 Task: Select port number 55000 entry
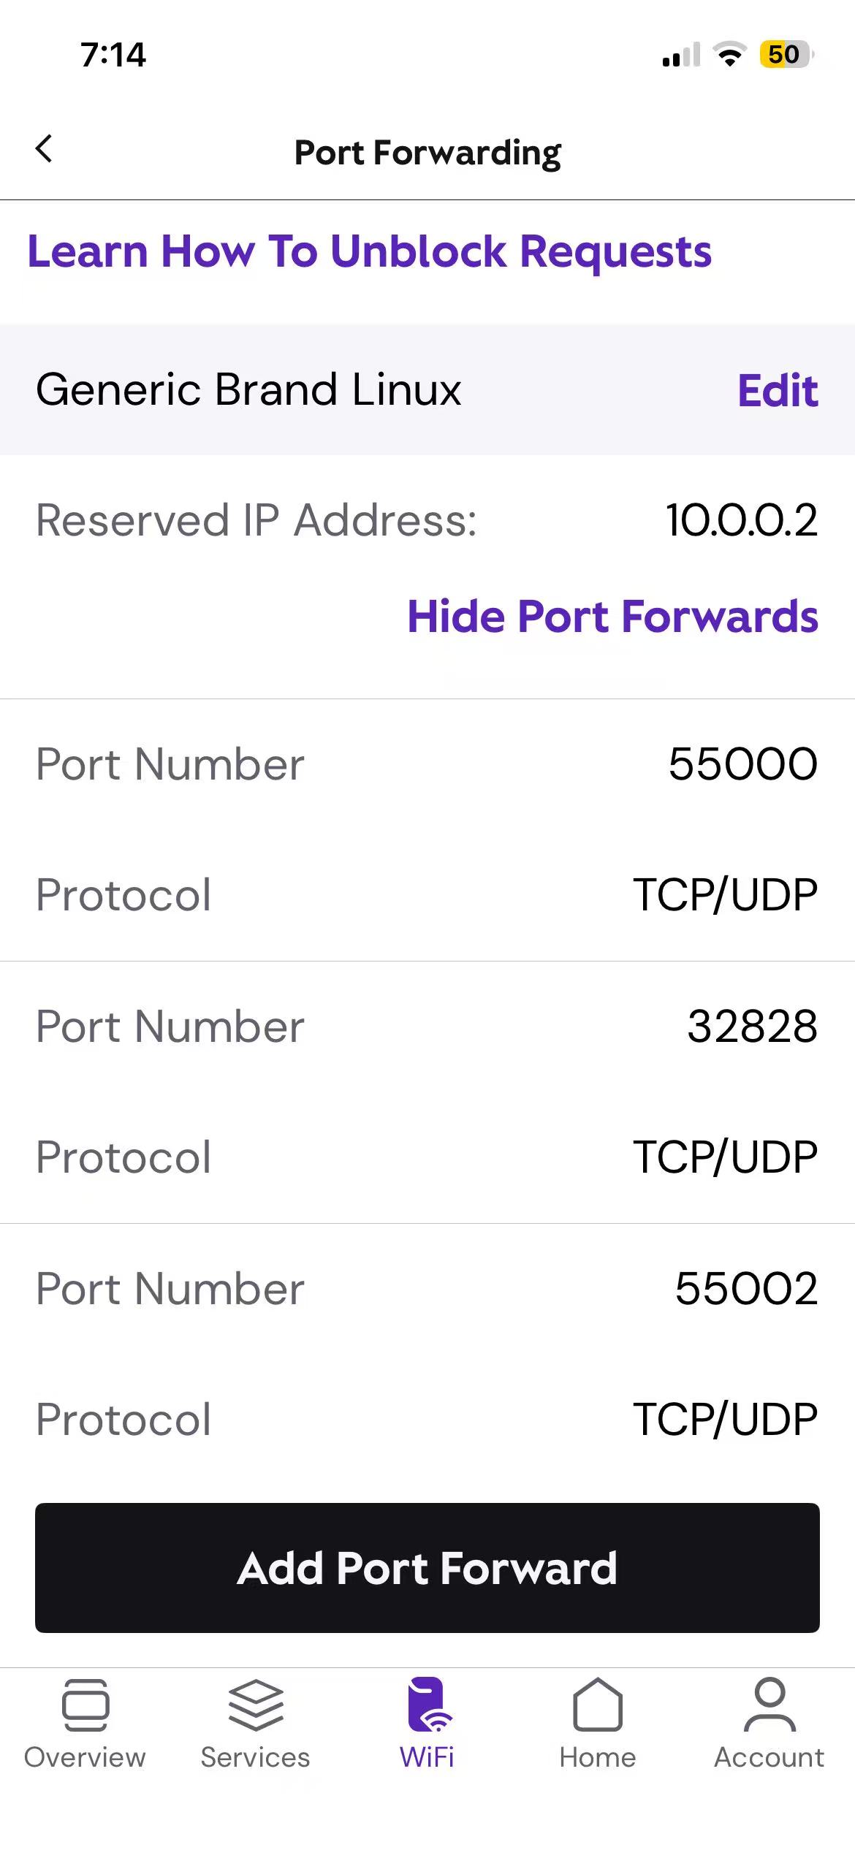coord(742,764)
